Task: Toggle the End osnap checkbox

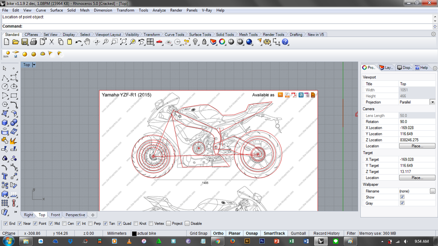Action: pos(6,223)
